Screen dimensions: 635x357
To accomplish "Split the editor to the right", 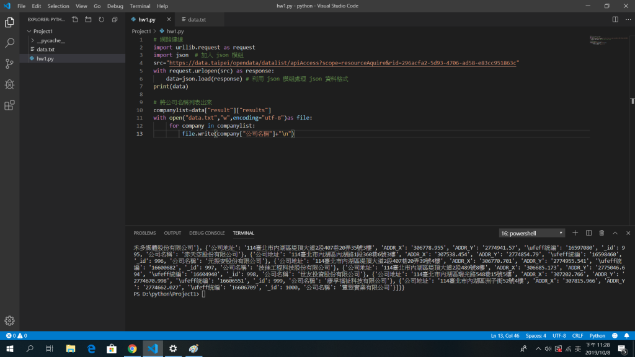I will click(615, 20).
